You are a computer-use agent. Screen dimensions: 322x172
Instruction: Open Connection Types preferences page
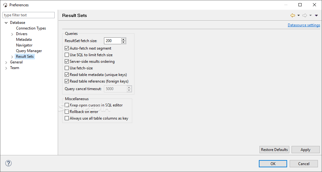tap(31, 28)
